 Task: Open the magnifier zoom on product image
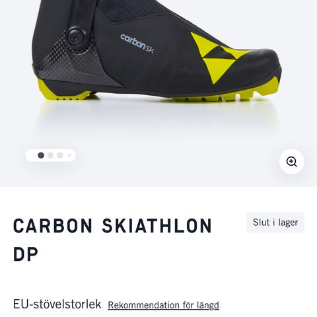point(292,162)
